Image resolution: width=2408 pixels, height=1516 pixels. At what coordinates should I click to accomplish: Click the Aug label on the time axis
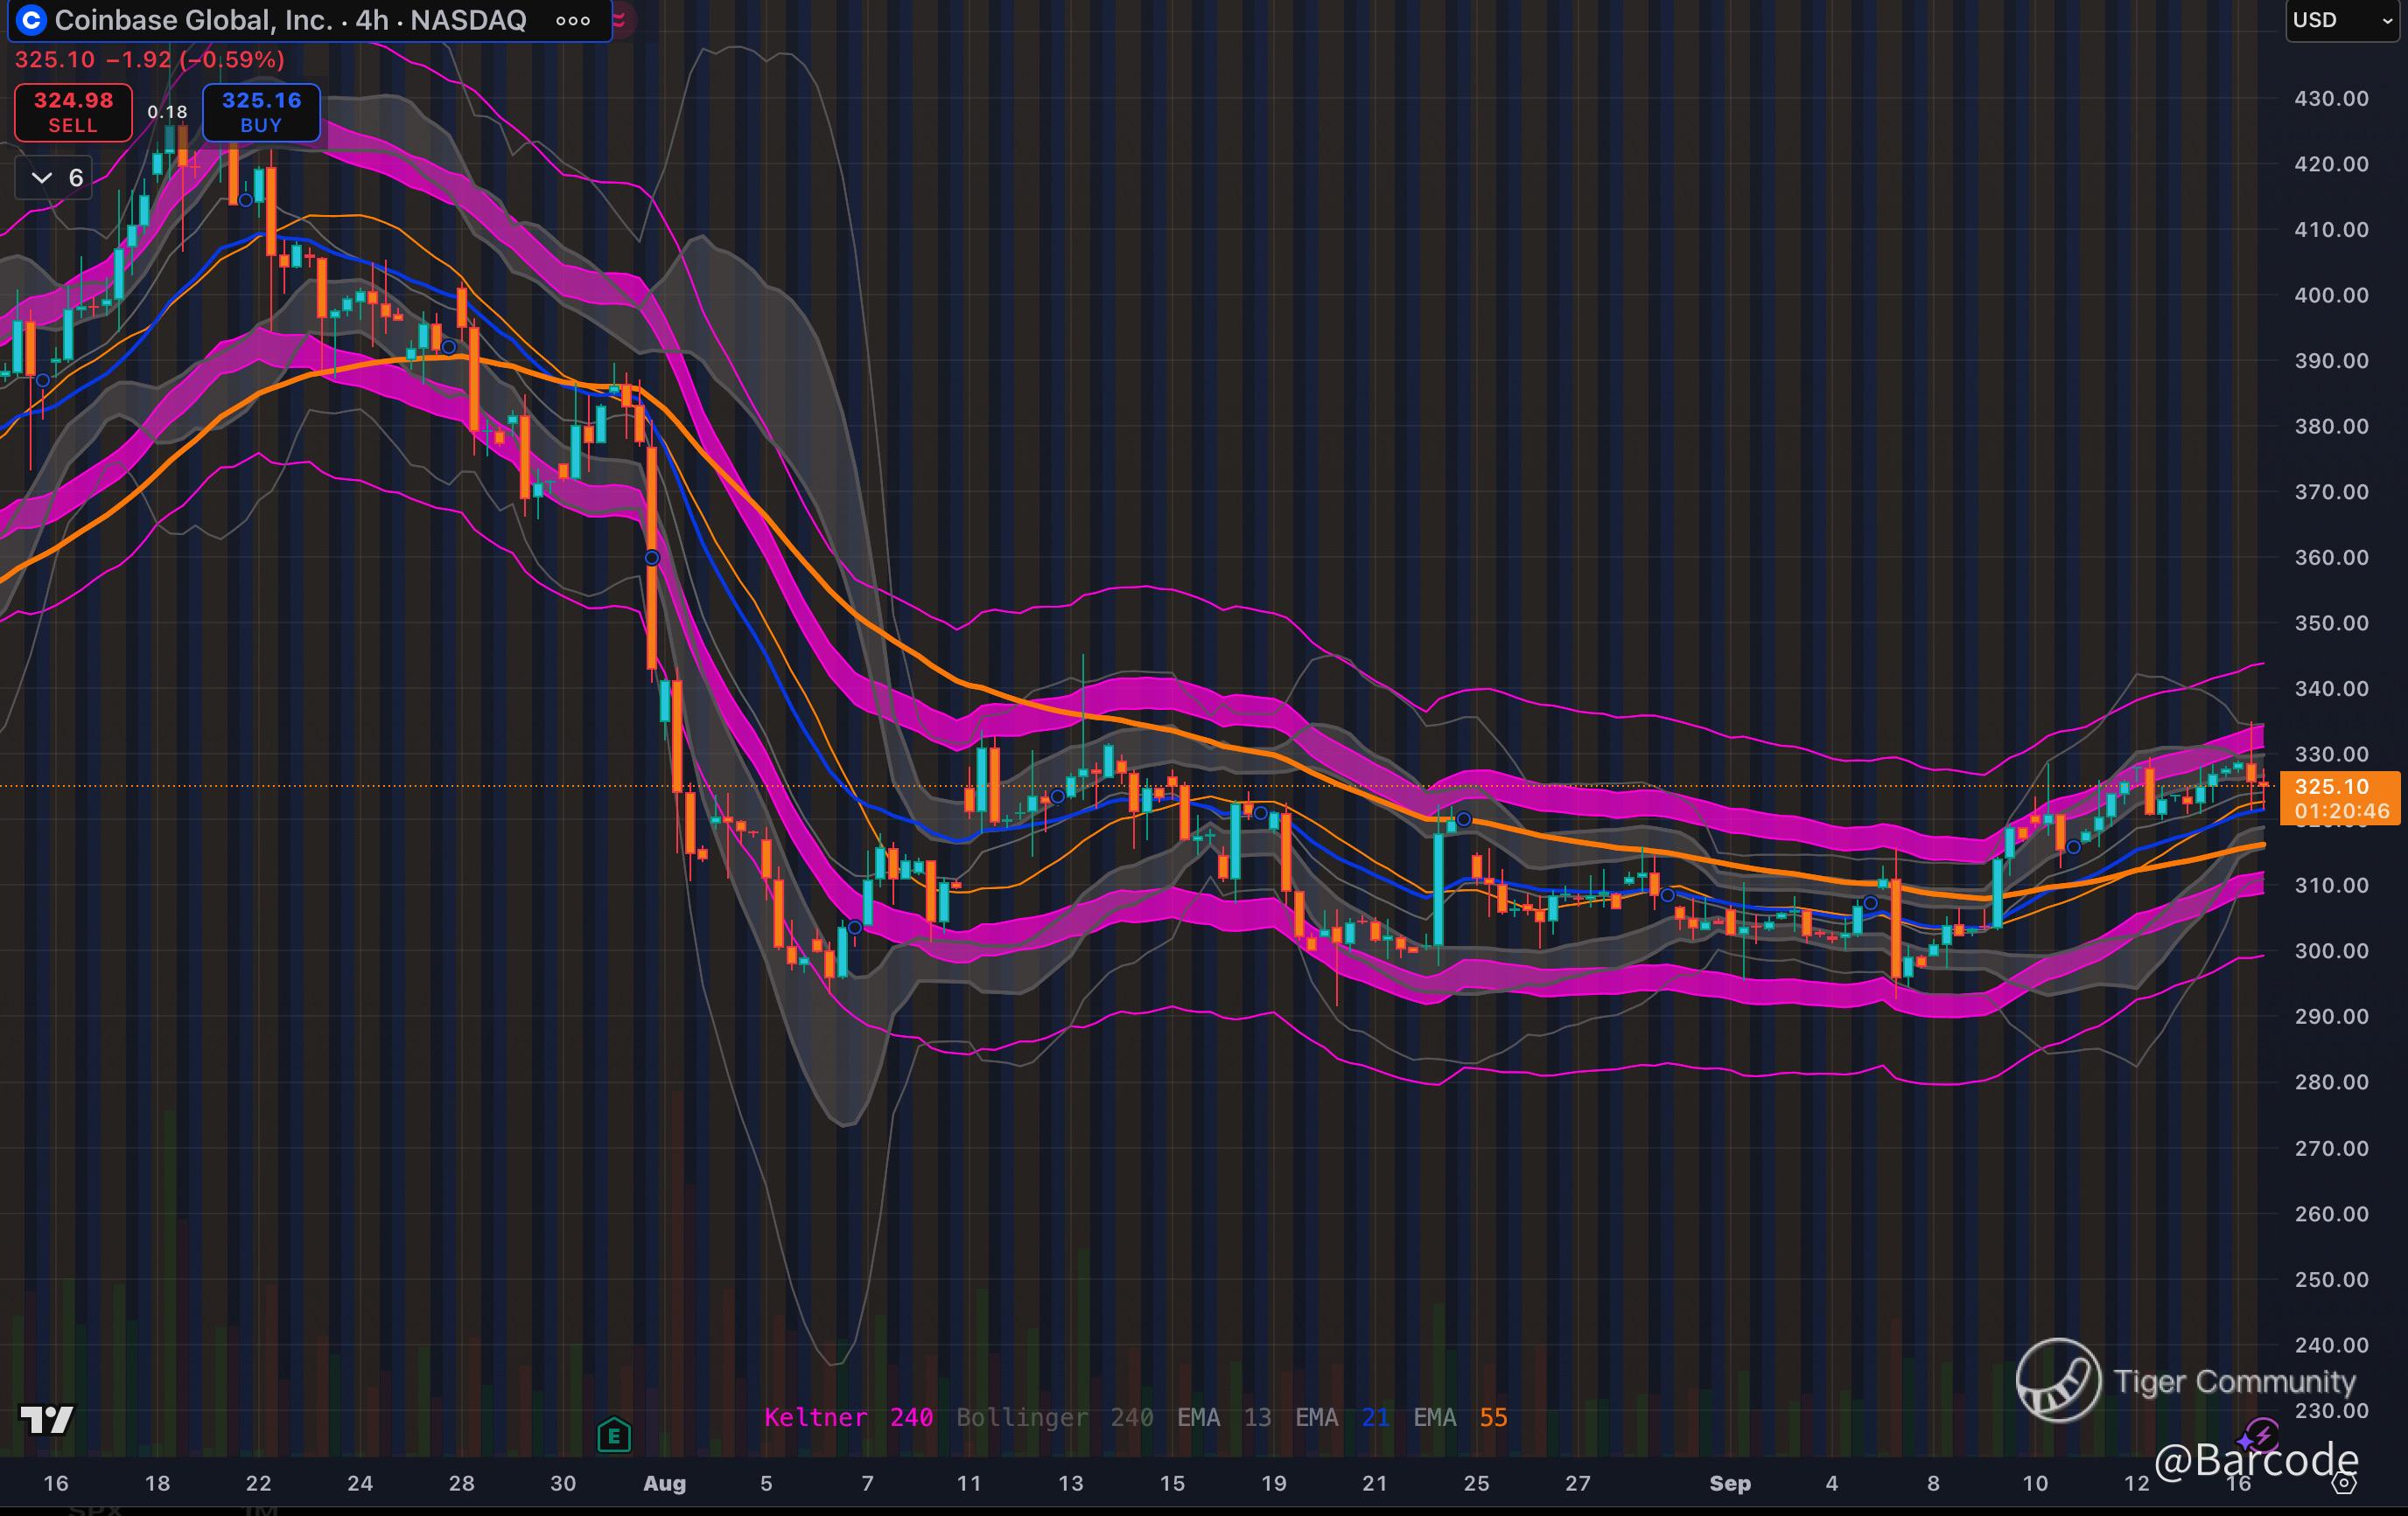pos(664,1483)
